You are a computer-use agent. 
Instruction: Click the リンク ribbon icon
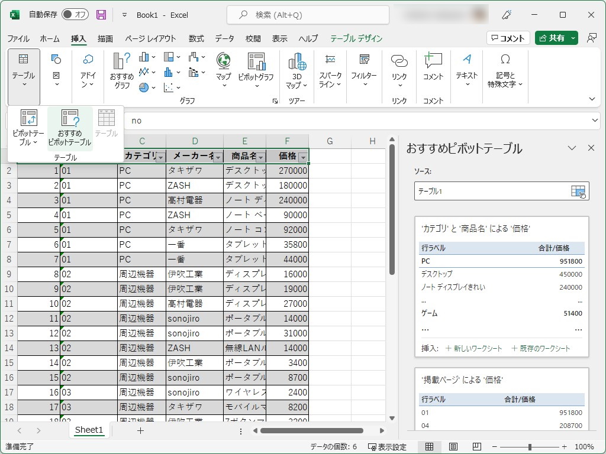(399, 70)
